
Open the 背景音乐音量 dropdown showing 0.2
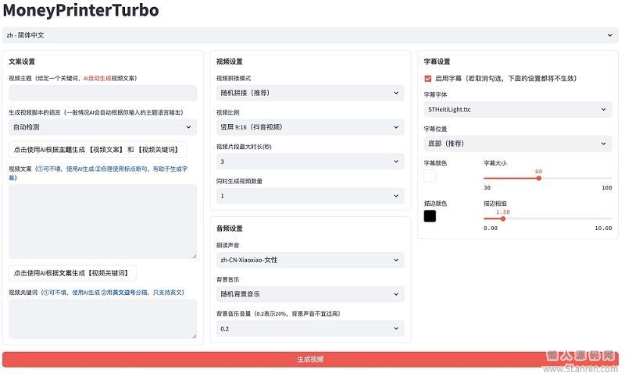(x=310, y=328)
